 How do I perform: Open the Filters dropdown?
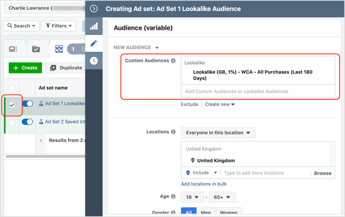[59, 26]
